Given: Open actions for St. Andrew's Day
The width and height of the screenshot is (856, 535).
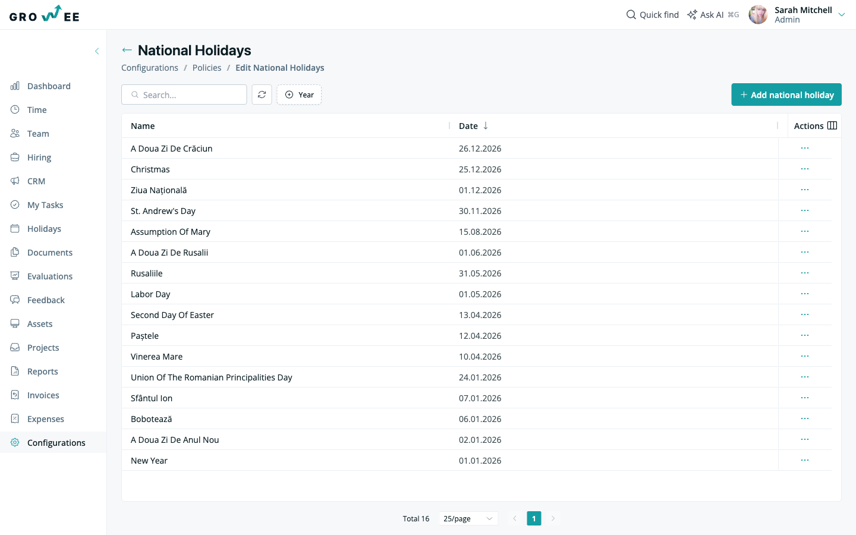Looking at the screenshot, I should [x=805, y=210].
